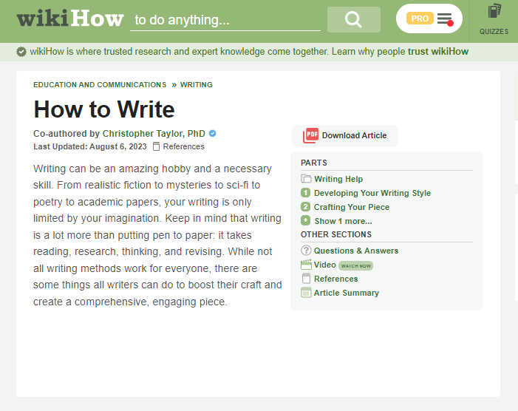Click the video clapboard icon
Screen dimensions: 518x411
coord(306,265)
